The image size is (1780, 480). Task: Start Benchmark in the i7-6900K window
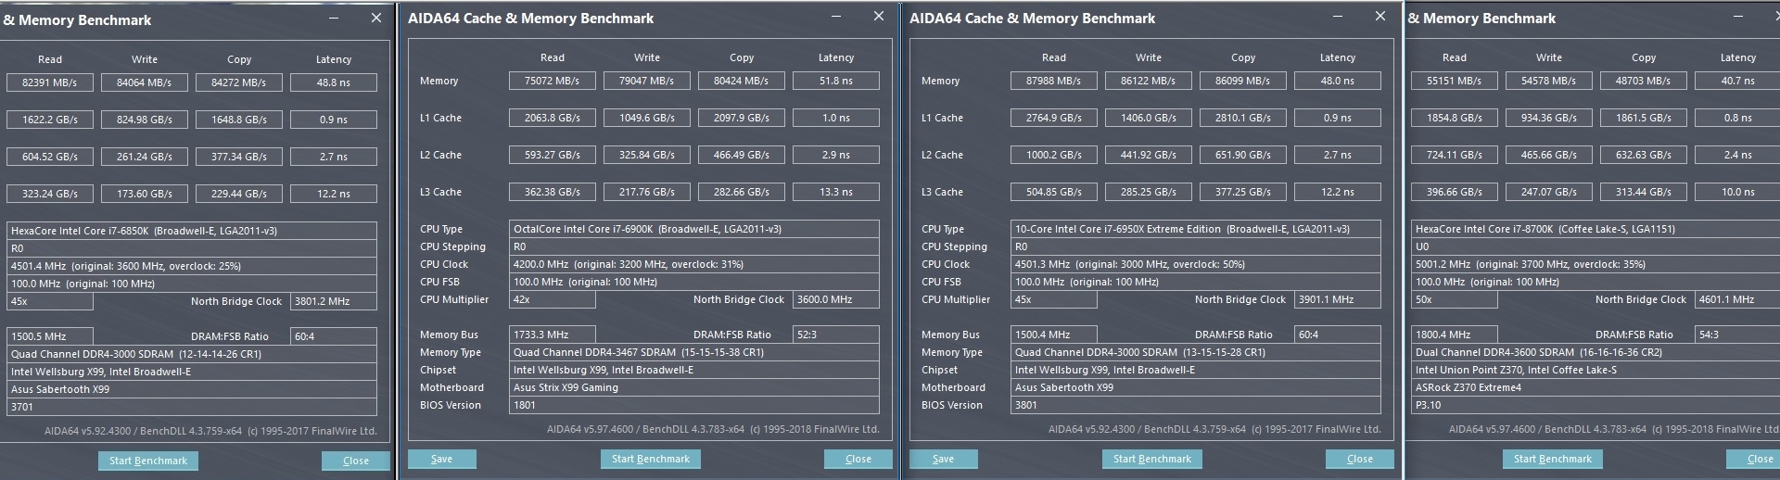(650, 459)
